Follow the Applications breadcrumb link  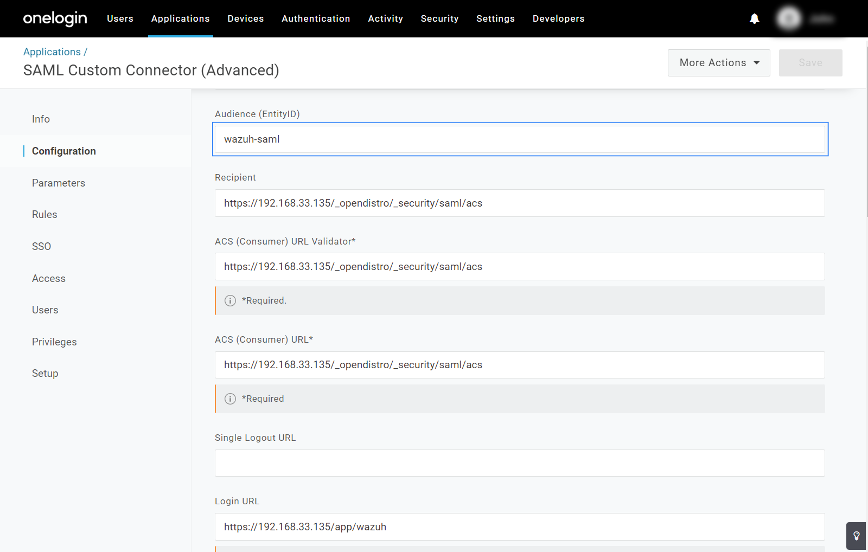(x=52, y=52)
